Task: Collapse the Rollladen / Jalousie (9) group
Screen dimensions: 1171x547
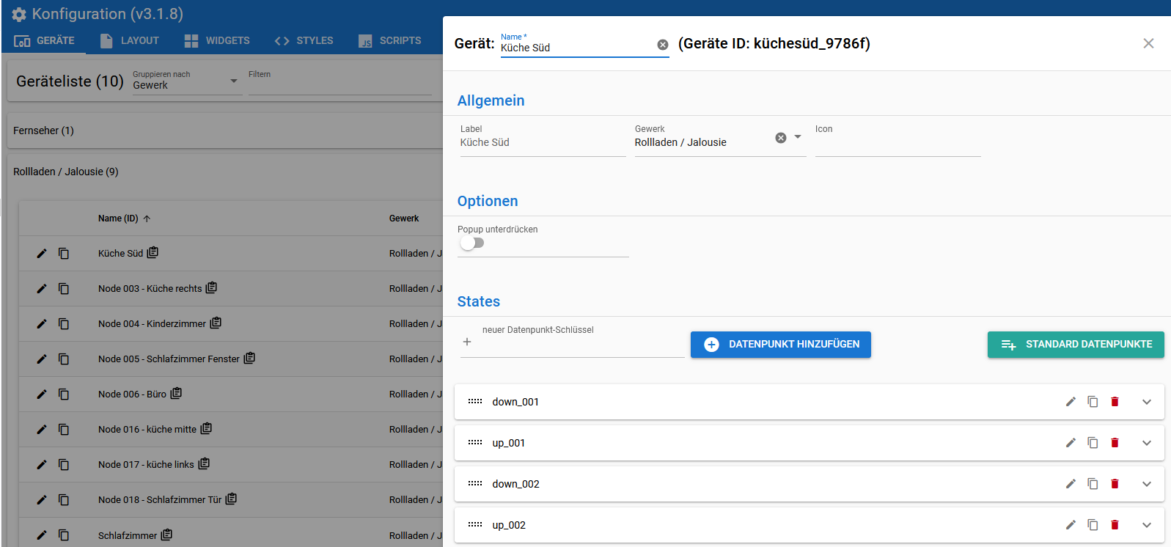Action: 224,172
